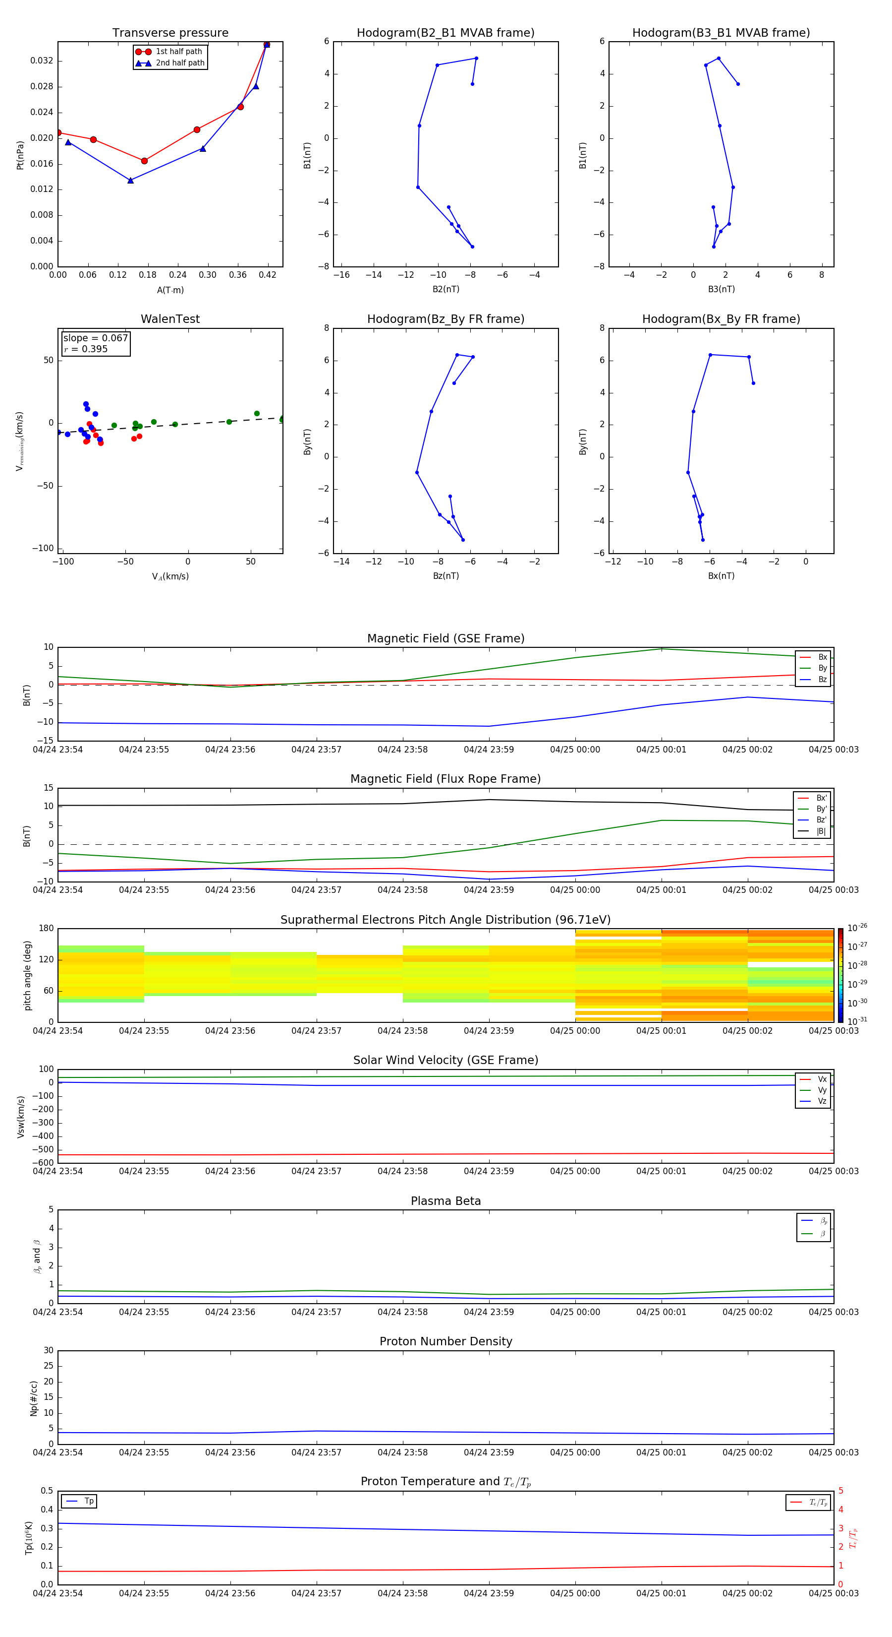
Task: Click the 'Pt(nPa)' y-axis label
Action: (x=20, y=154)
